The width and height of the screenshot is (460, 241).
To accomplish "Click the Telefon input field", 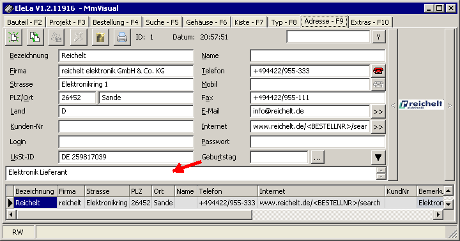I will tap(310, 71).
